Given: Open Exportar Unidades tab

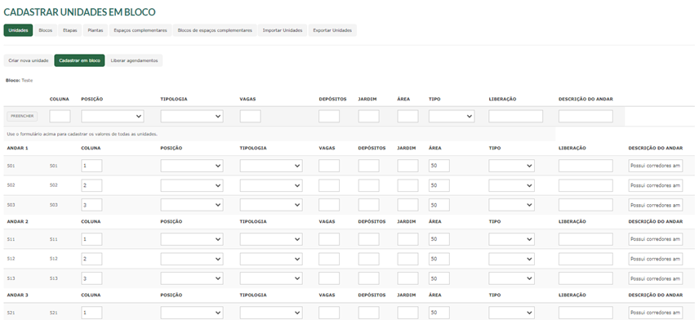Looking at the screenshot, I should [332, 30].
